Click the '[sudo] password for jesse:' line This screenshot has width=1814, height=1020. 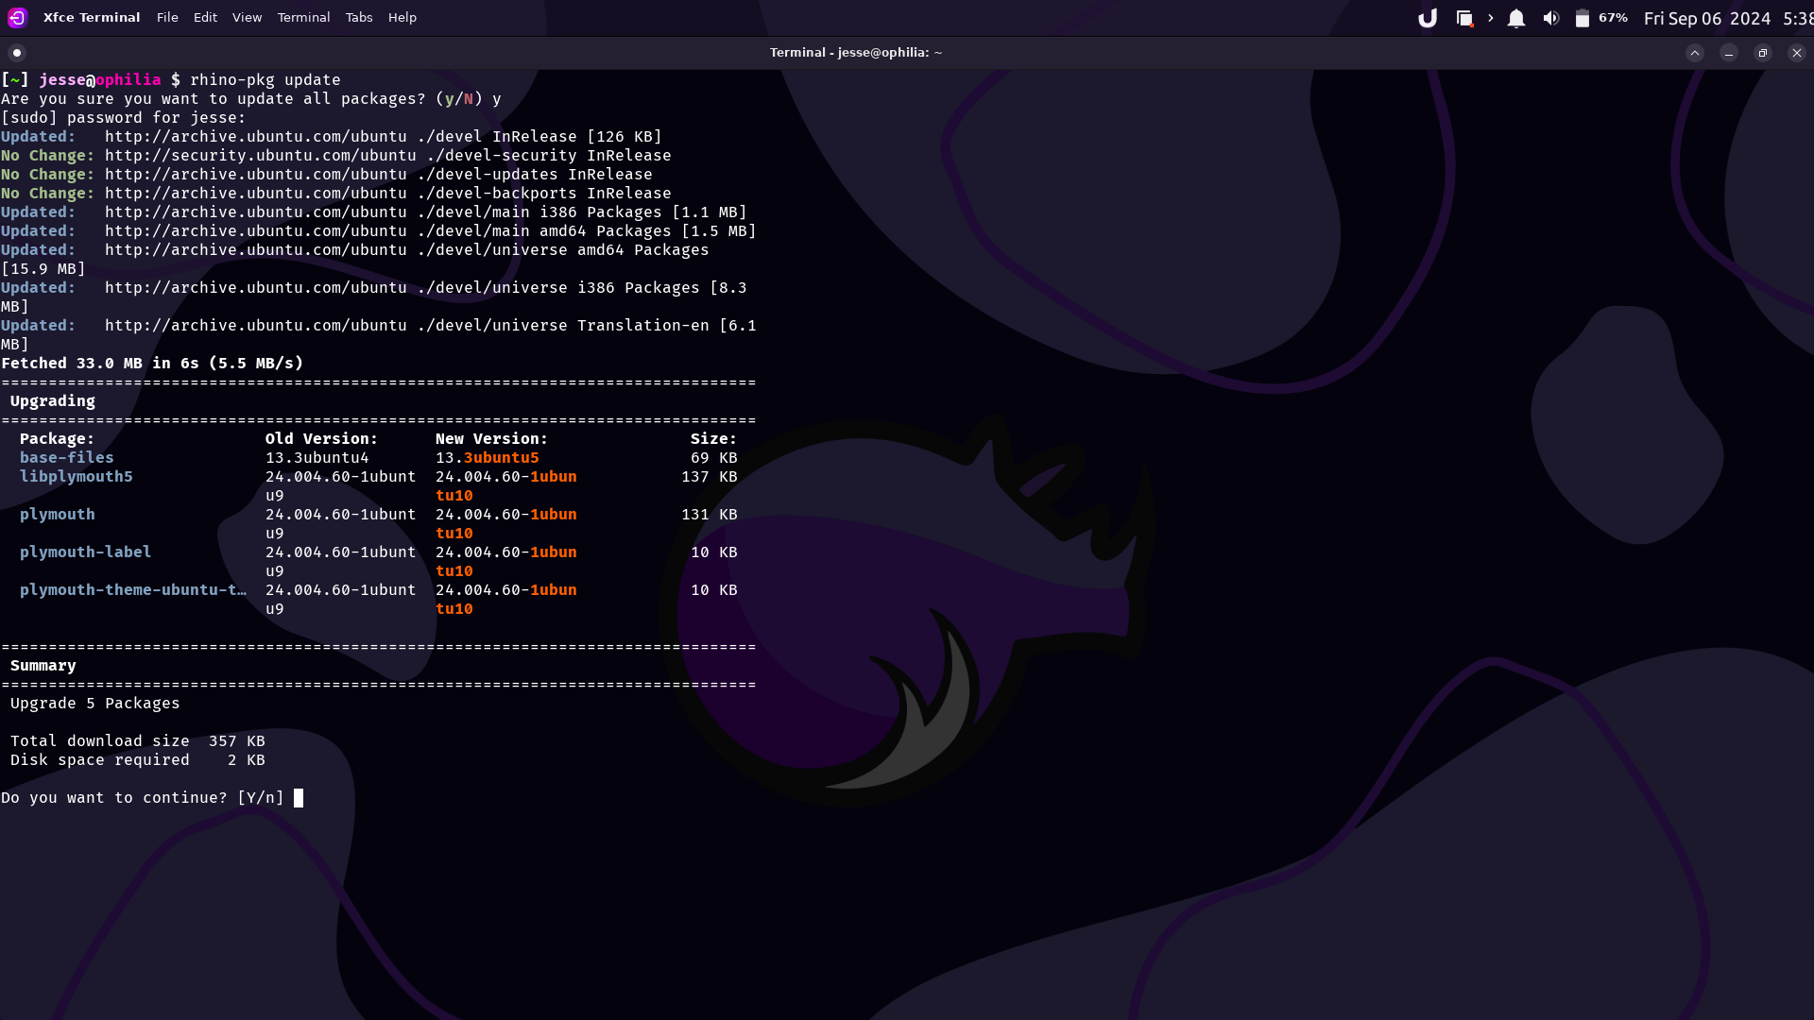coord(123,118)
